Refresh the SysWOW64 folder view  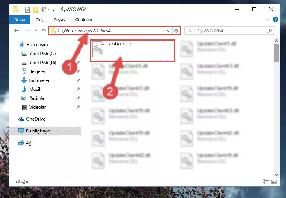(176, 31)
